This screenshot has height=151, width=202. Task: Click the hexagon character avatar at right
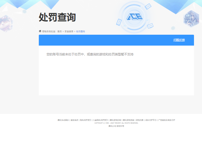coord(191,19)
